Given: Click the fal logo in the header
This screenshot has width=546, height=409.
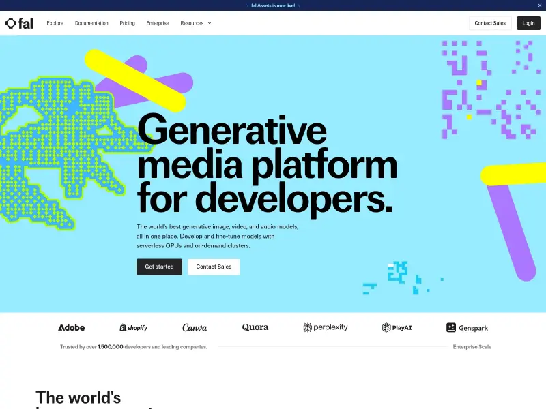Looking at the screenshot, I should 19,23.
